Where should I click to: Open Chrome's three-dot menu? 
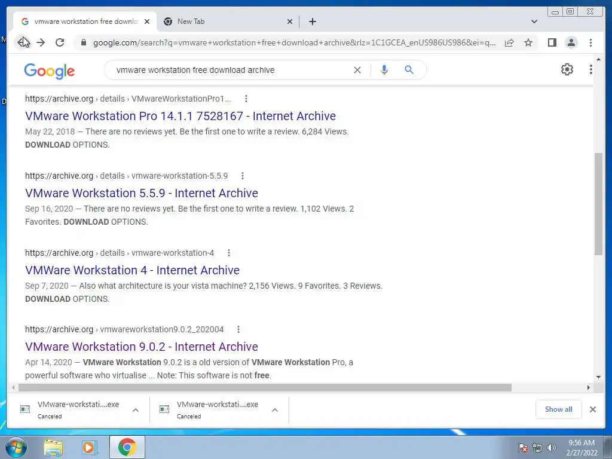click(x=590, y=42)
